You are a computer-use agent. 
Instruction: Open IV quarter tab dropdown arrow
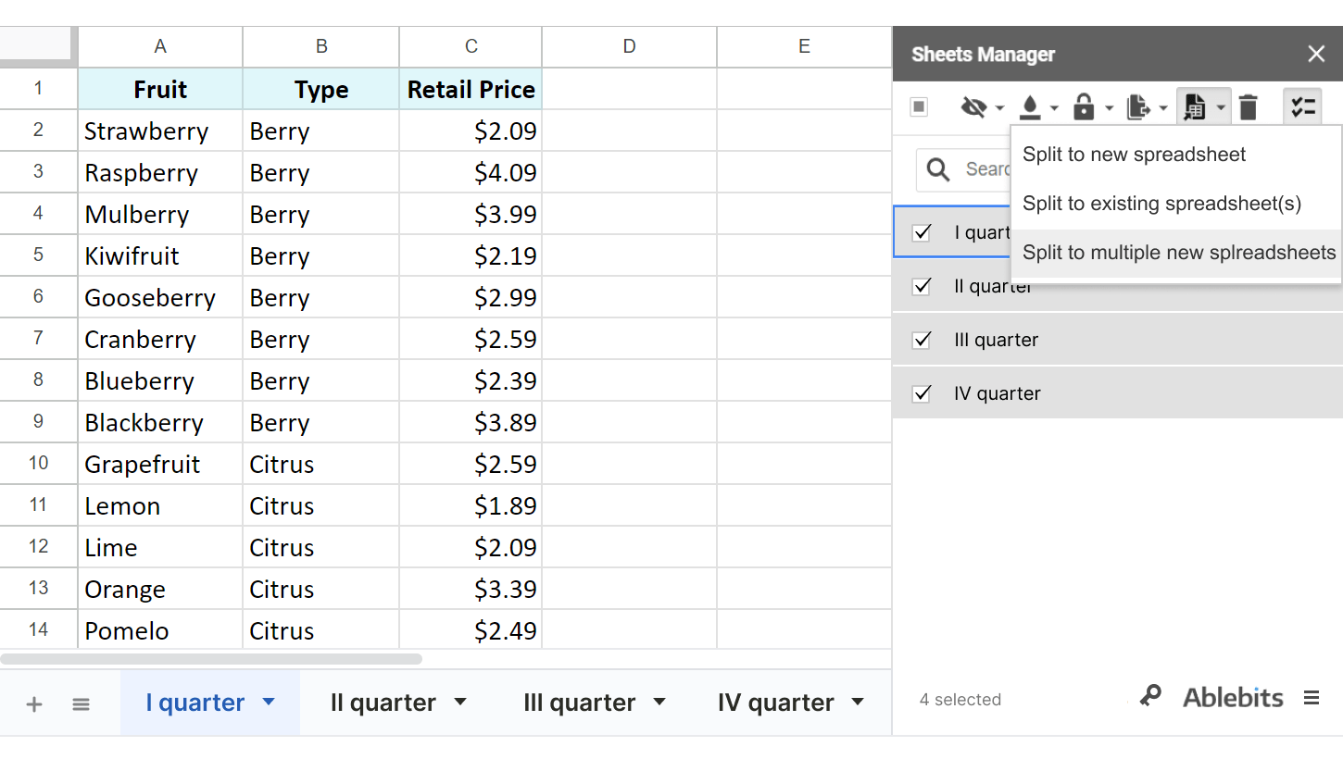coord(858,703)
